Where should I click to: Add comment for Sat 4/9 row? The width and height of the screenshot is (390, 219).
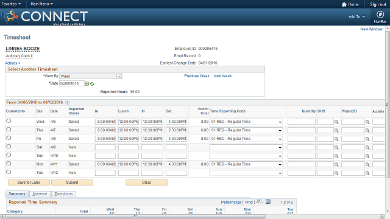(x=9, y=147)
